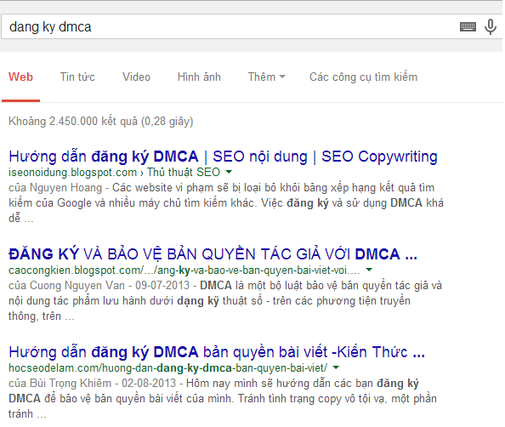Open result 'ĐĂNG KÝ VÀ BẢO VỆ BẢN QUYỀN TÁC GIẢ'

coord(213,254)
